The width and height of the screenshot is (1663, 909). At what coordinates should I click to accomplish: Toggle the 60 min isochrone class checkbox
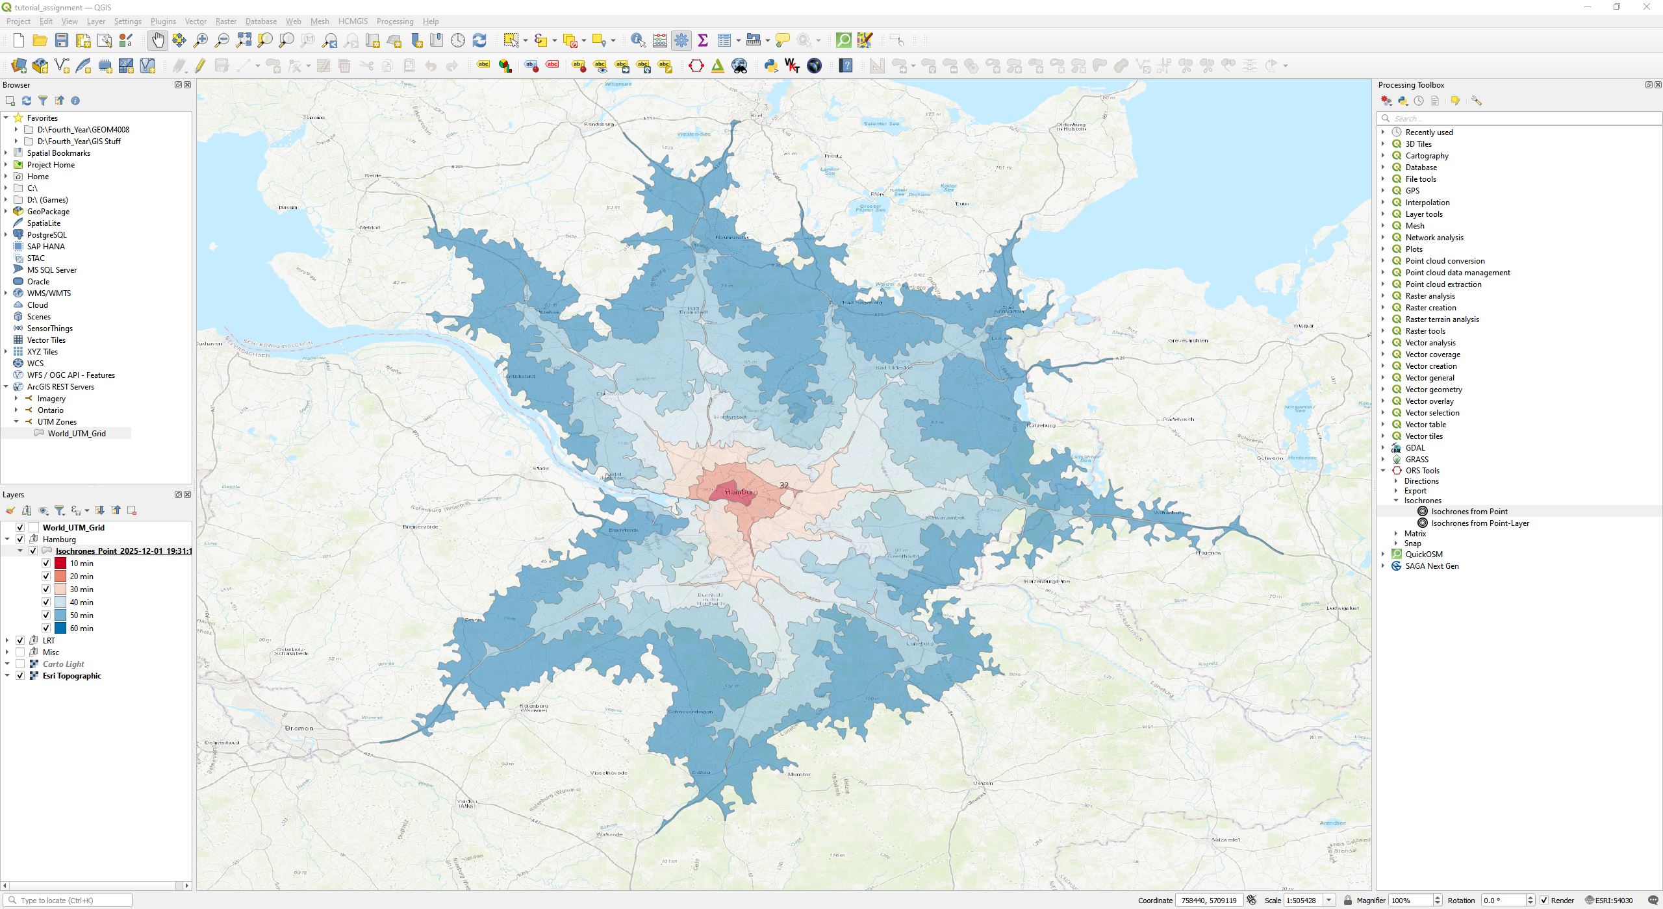46,629
